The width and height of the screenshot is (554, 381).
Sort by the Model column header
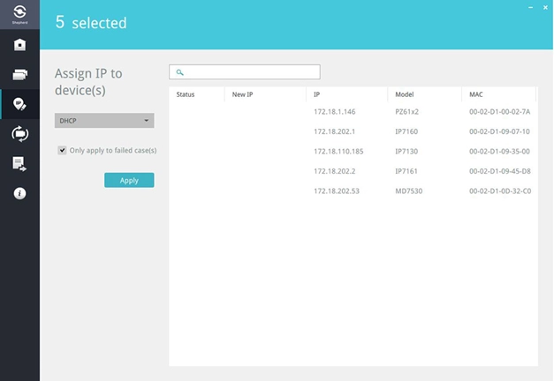click(405, 94)
